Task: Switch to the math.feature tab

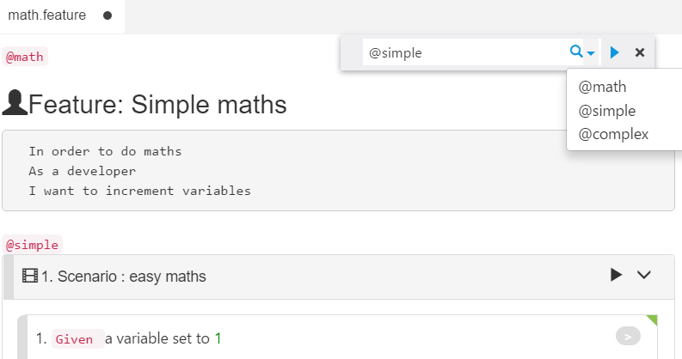Action: [47, 15]
